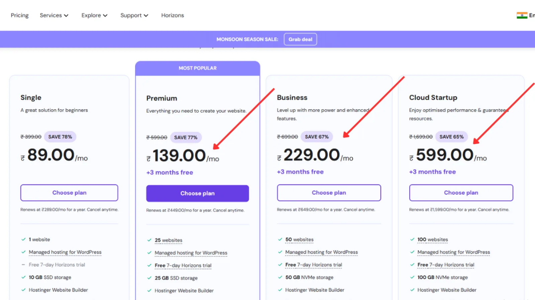The height and width of the screenshot is (300, 535).
Task: Click Renews at ₹289.00/mo notice
Action: coord(69,210)
